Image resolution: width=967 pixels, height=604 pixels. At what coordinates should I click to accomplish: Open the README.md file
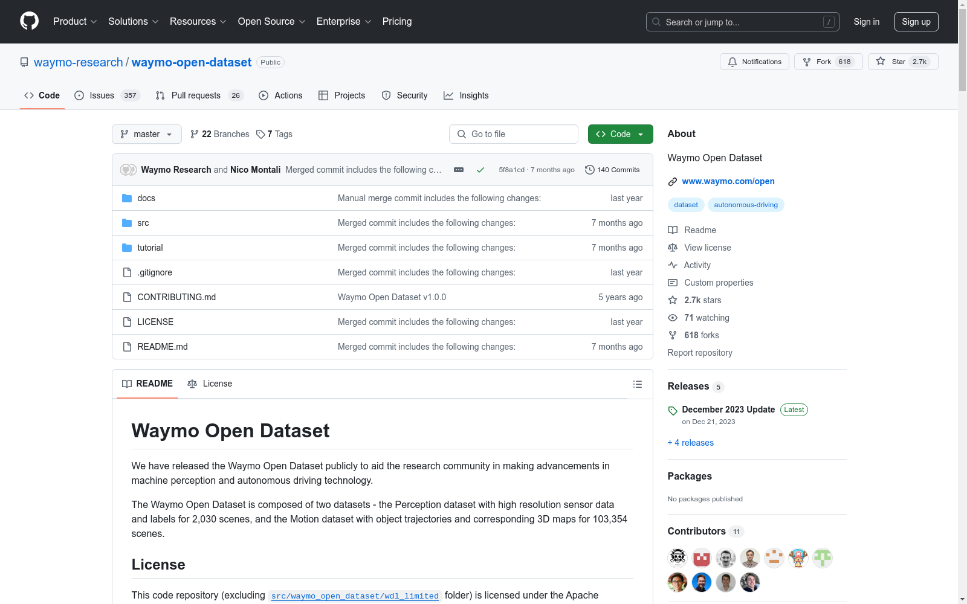[163, 347]
